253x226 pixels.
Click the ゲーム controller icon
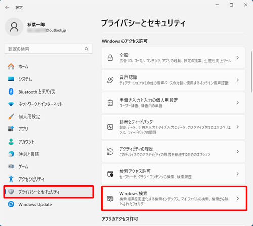(x=11, y=166)
